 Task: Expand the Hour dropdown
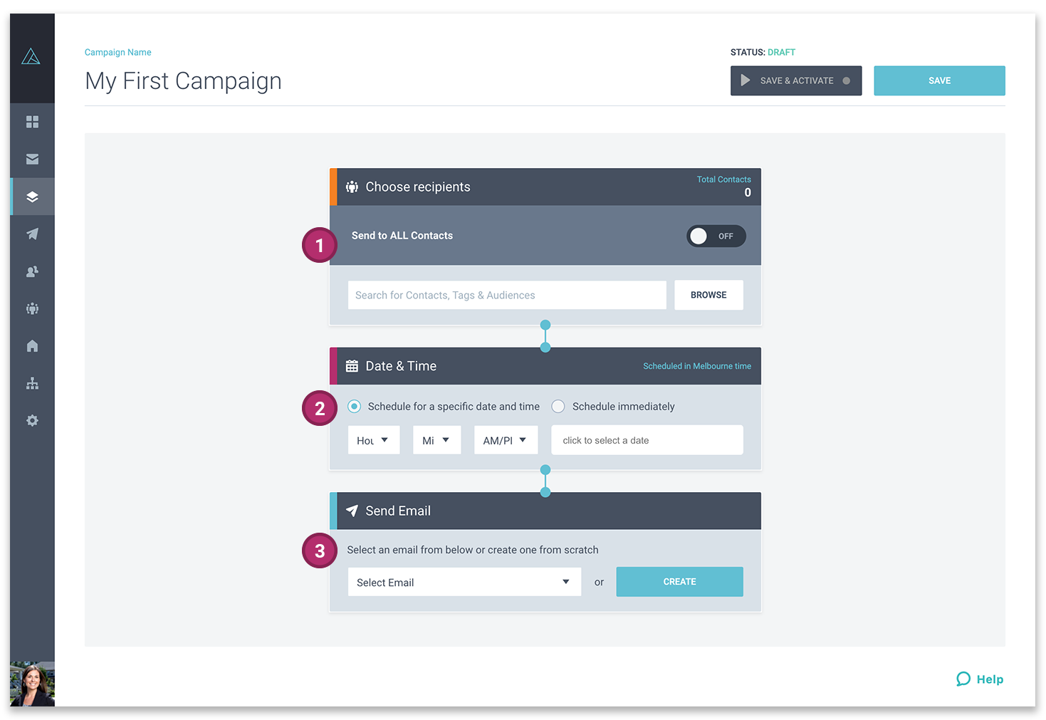pyautogui.click(x=374, y=440)
